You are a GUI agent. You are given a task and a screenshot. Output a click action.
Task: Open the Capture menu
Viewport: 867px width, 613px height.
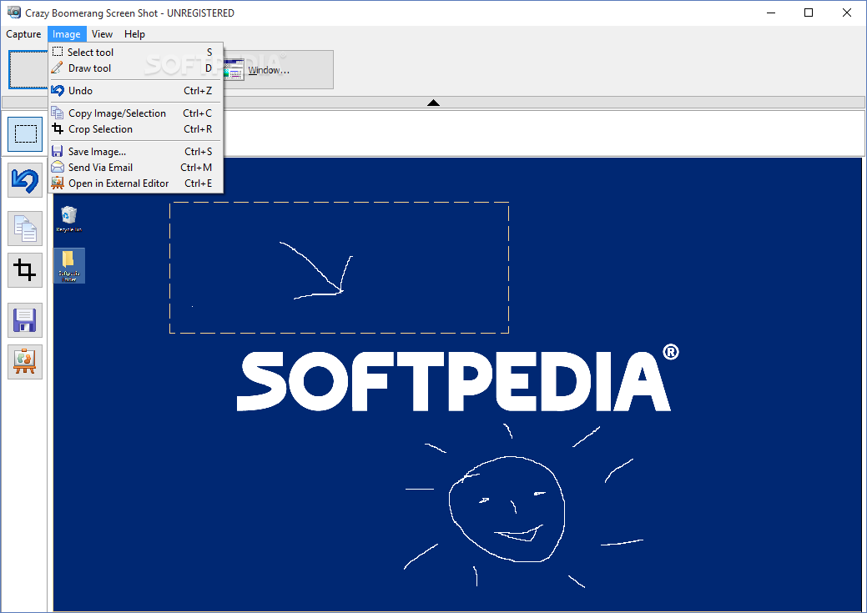23,34
